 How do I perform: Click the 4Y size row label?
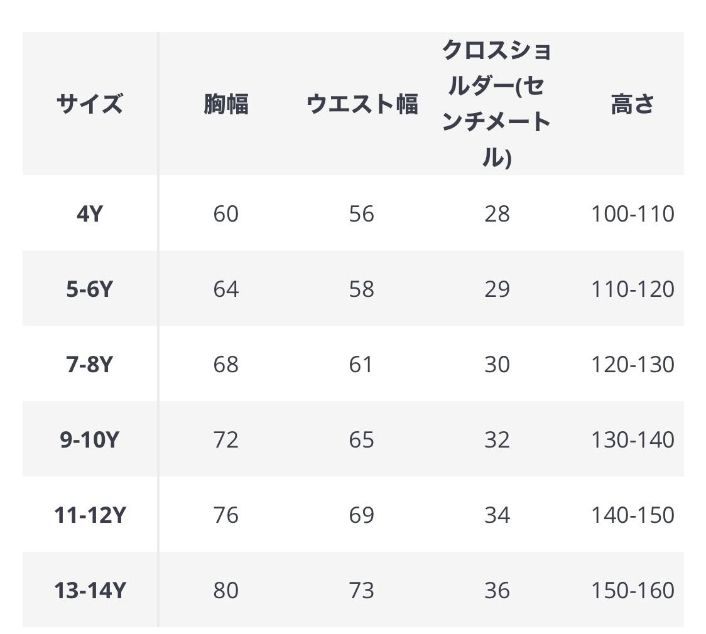point(90,214)
